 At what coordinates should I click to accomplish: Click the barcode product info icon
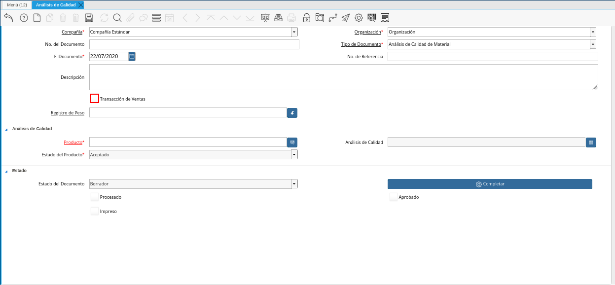(372, 18)
